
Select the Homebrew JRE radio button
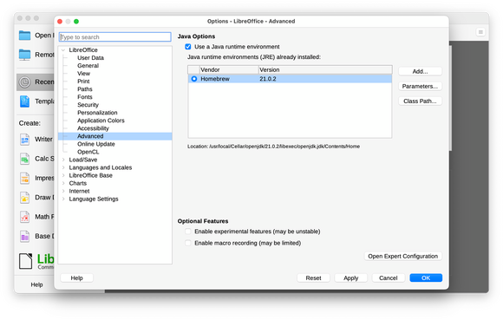point(194,79)
